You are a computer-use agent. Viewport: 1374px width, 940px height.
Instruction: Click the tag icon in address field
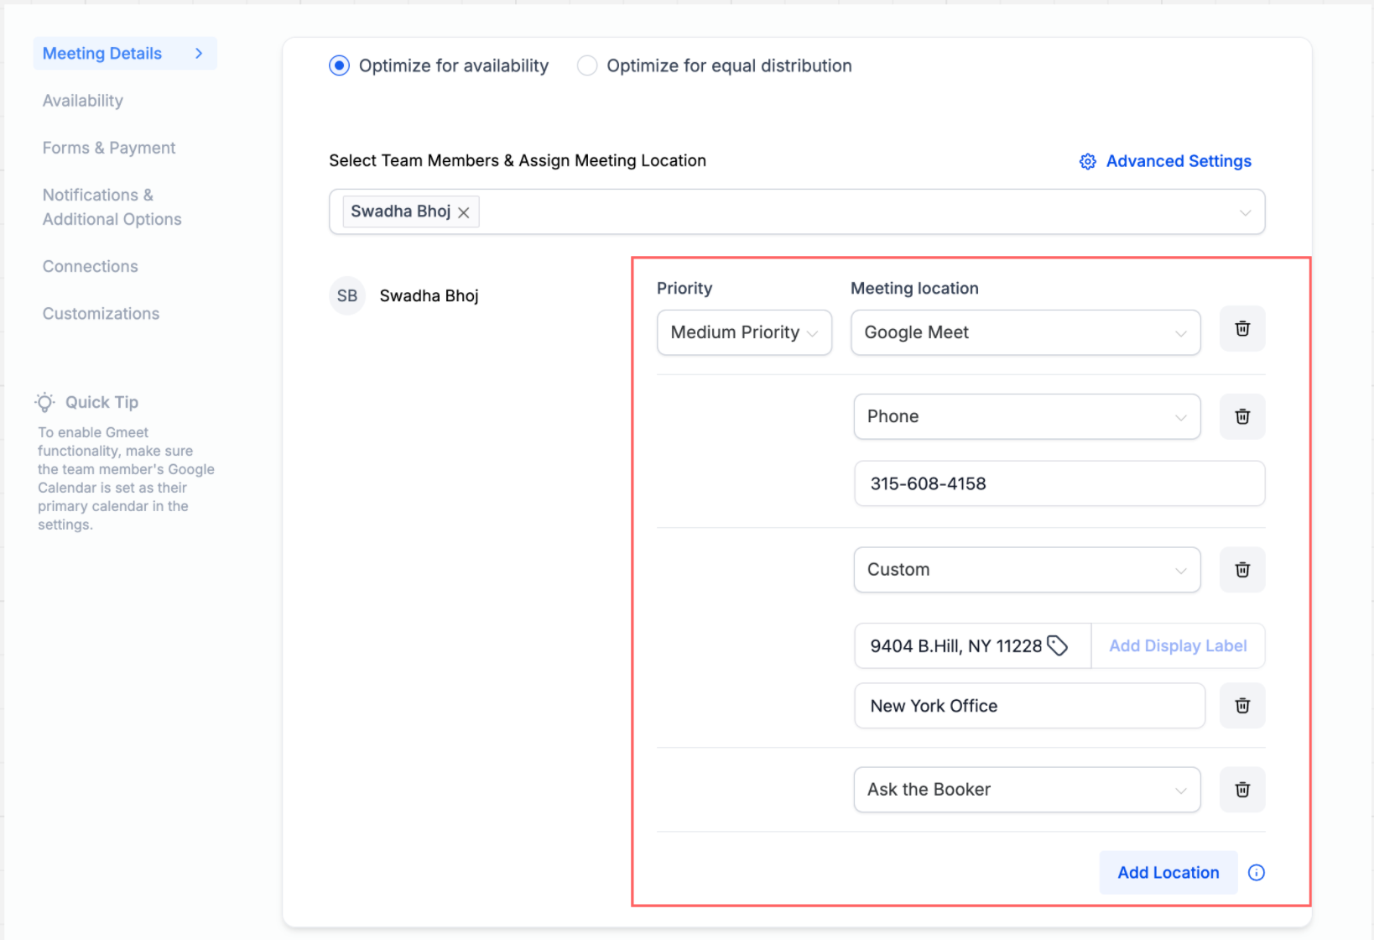click(1057, 645)
